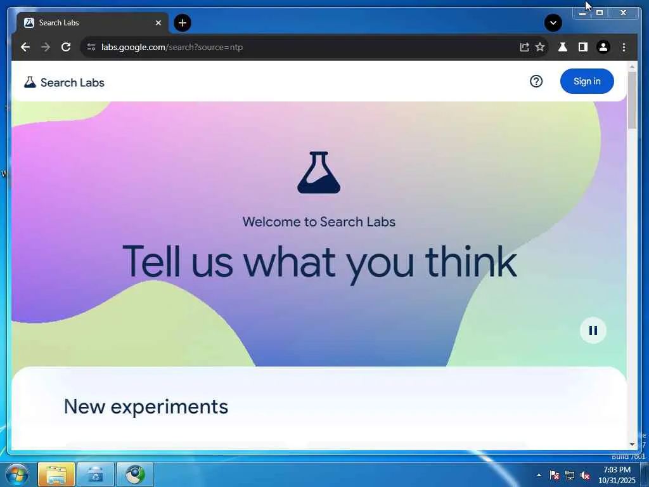Click the Search Labs logo in header
The image size is (649, 487).
(64, 82)
